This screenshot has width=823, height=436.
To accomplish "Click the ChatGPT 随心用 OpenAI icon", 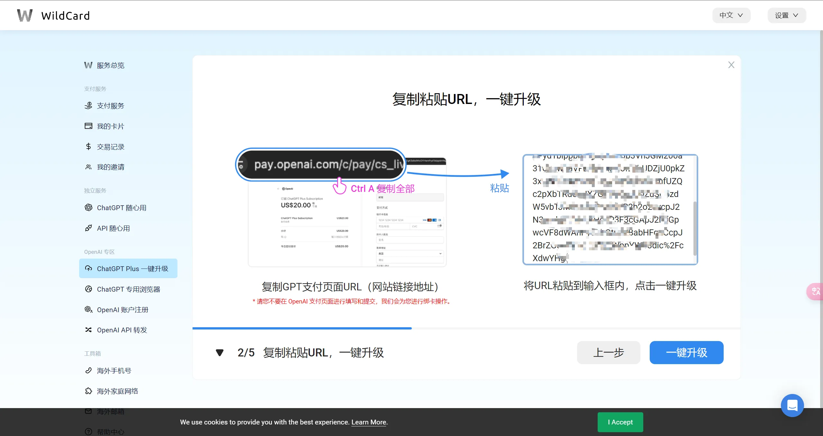I will coord(88,208).
